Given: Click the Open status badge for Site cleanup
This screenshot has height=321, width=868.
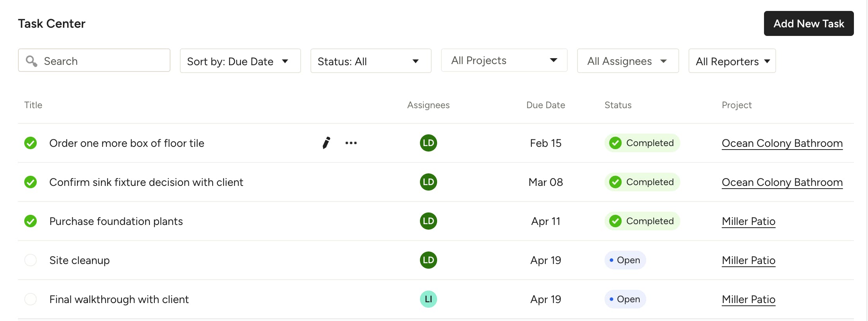Looking at the screenshot, I should pyautogui.click(x=625, y=260).
